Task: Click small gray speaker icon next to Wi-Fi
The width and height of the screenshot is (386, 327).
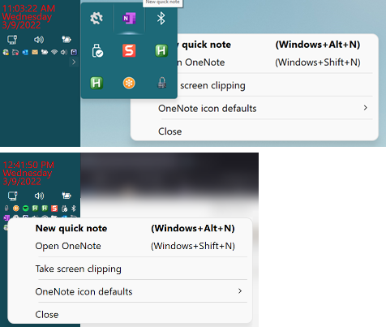Action: point(64,52)
